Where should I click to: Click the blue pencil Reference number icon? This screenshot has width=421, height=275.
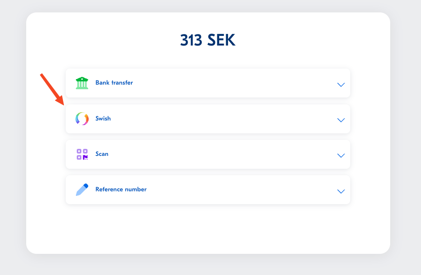click(x=82, y=189)
